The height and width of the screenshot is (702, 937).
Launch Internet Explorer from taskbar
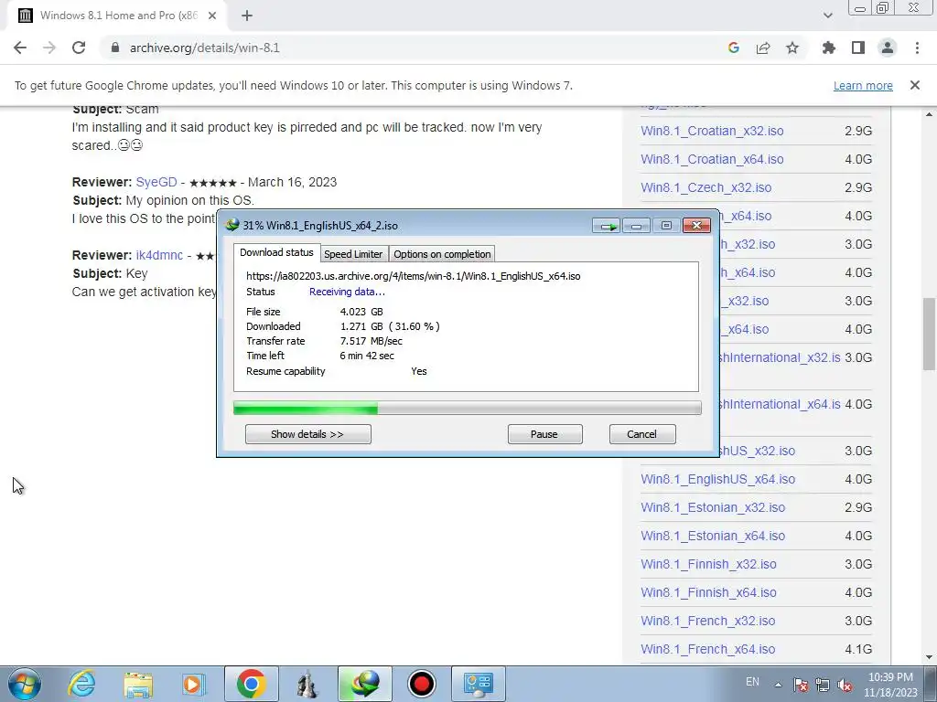coord(81,684)
